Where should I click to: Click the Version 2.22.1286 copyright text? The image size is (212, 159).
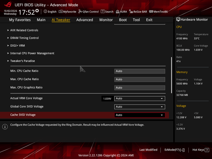pyautogui.click(x=106, y=156)
